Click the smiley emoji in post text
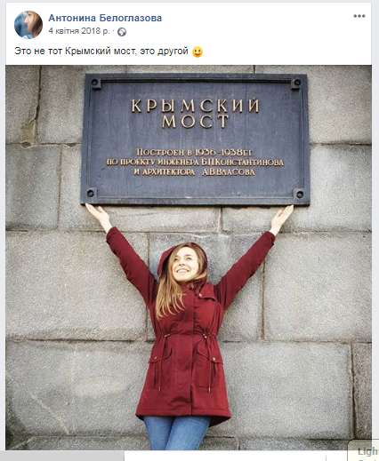This screenshot has height=461, width=379. coord(198,52)
